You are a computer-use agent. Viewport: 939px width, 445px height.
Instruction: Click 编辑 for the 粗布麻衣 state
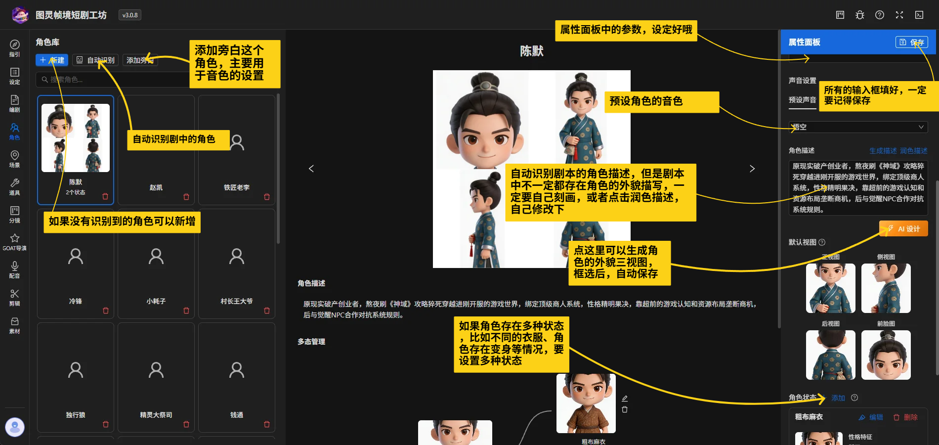click(871, 417)
